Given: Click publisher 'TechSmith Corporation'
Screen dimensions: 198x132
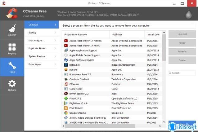Looking at the screenshot, I should [x=124, y=79].
